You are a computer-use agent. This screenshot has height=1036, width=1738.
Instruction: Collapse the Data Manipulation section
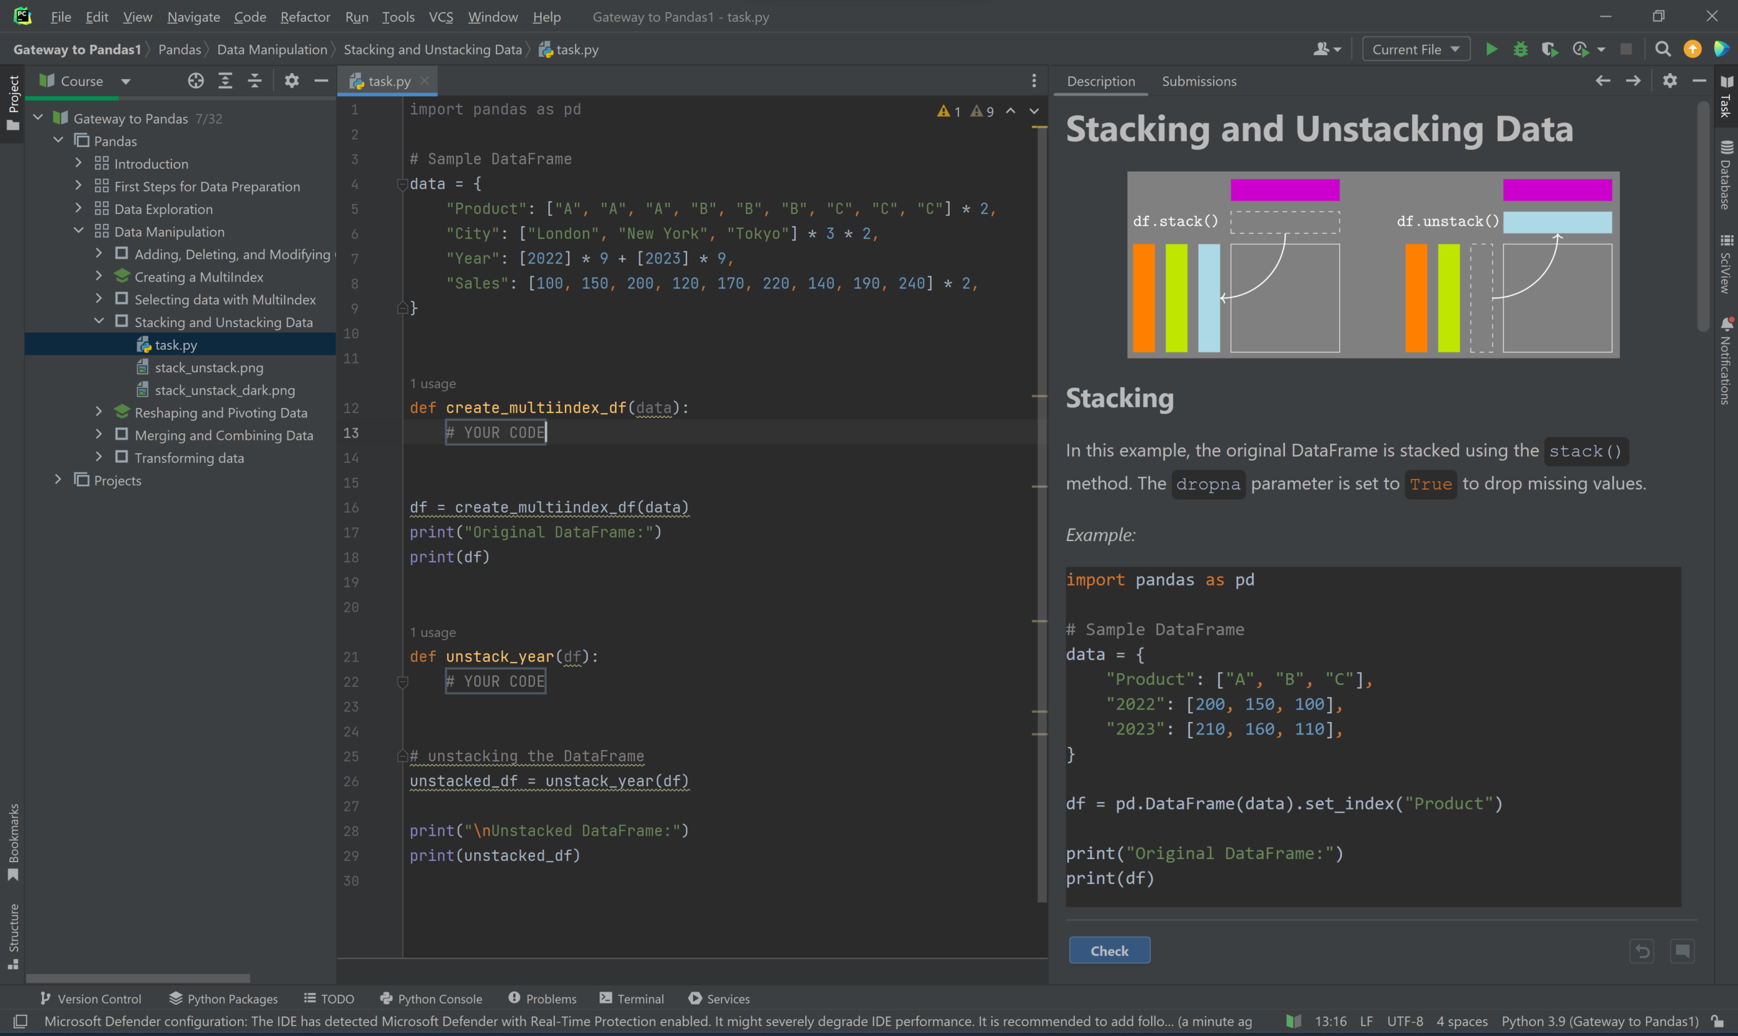click(x=78, y=231)
